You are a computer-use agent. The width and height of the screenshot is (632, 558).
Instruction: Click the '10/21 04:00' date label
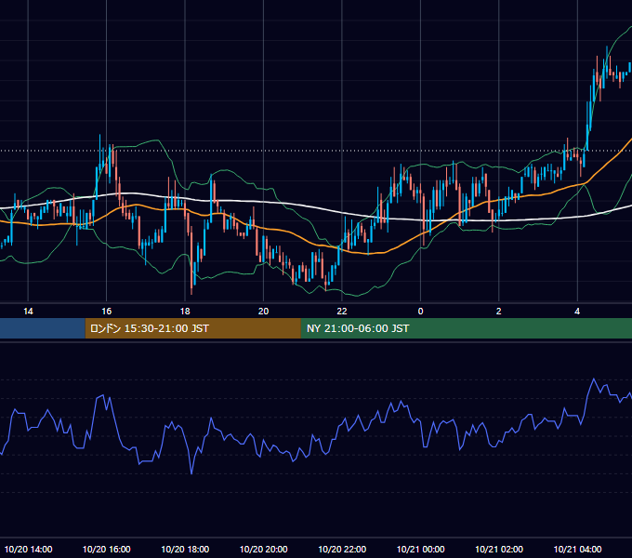(x=577, y=549)
